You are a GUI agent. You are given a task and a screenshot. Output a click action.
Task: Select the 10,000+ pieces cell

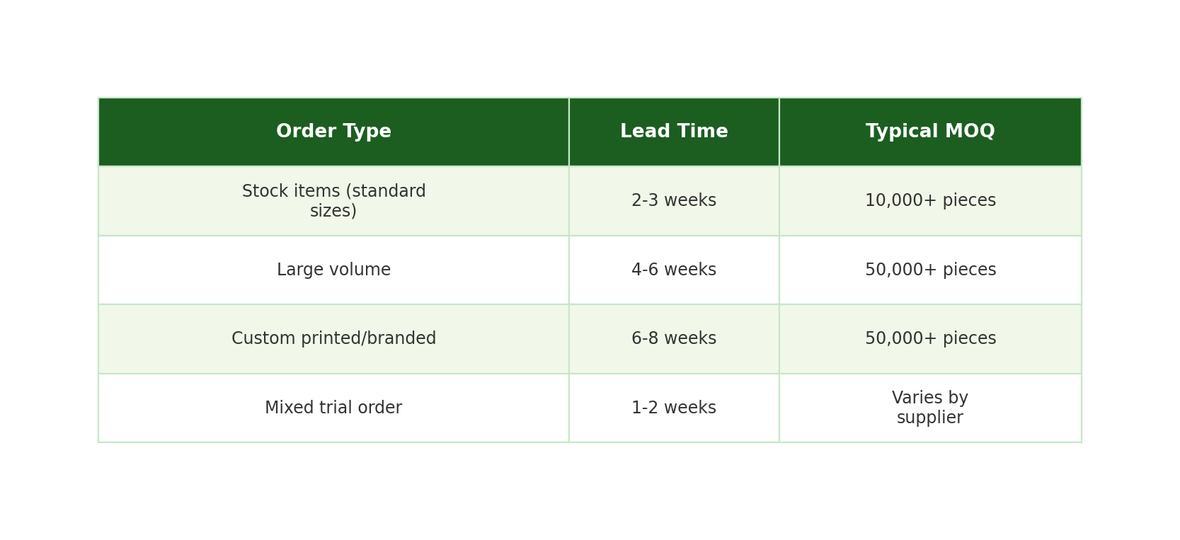tap(930, 201)
